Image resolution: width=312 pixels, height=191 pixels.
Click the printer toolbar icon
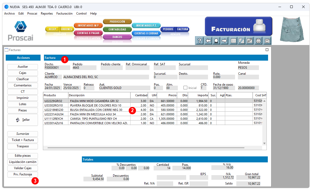pyautogui.click(x=258, y=41)
